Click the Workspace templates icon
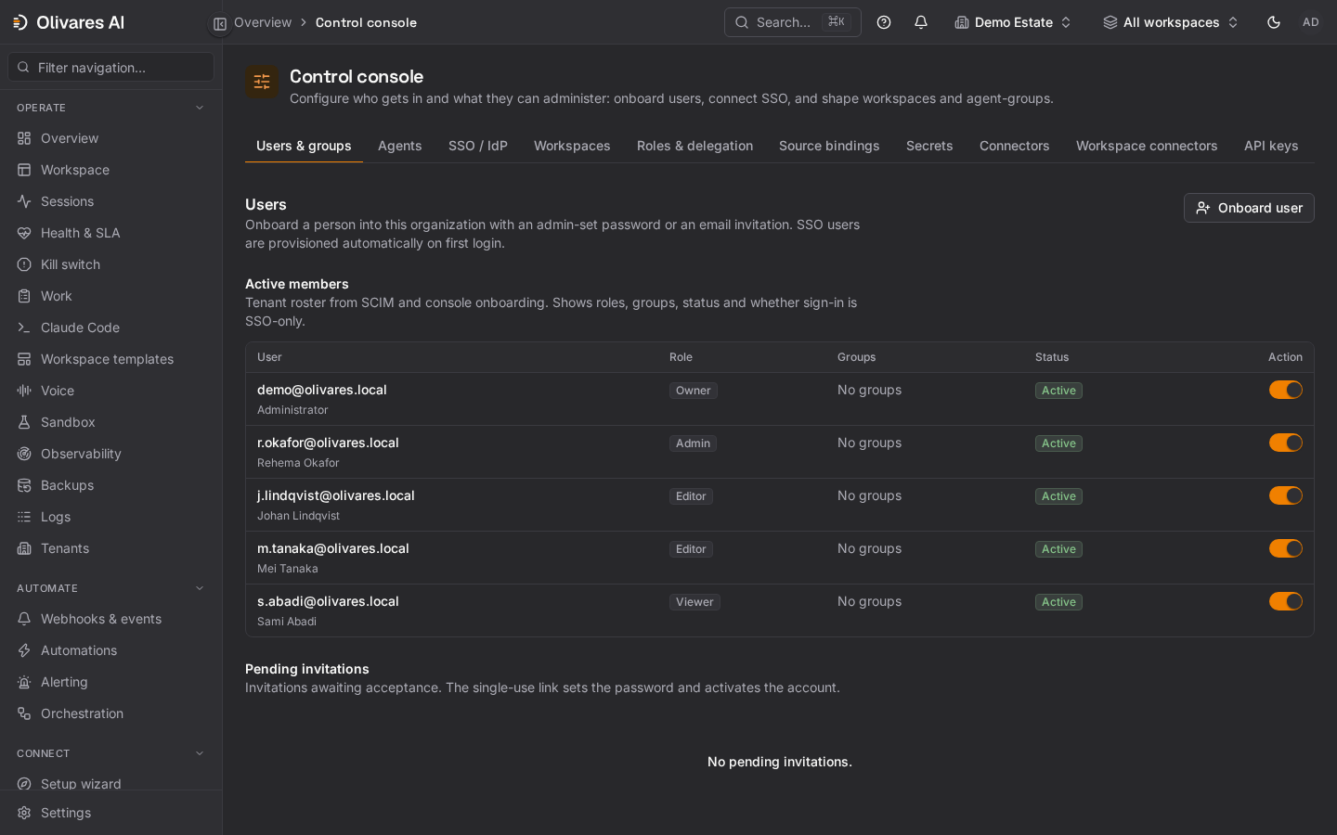The image size is (1337, 835). (24, 359)
